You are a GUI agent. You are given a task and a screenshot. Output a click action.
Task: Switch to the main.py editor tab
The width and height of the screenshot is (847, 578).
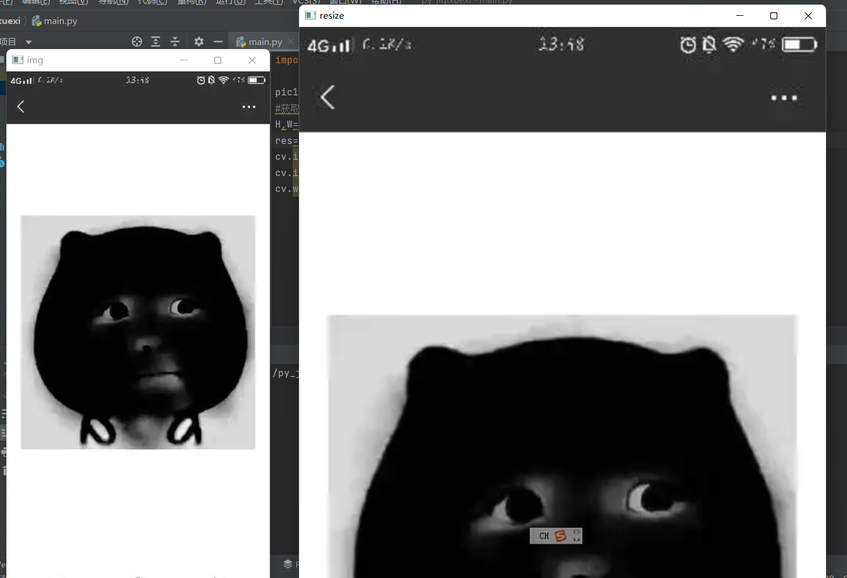click(259, 42)
